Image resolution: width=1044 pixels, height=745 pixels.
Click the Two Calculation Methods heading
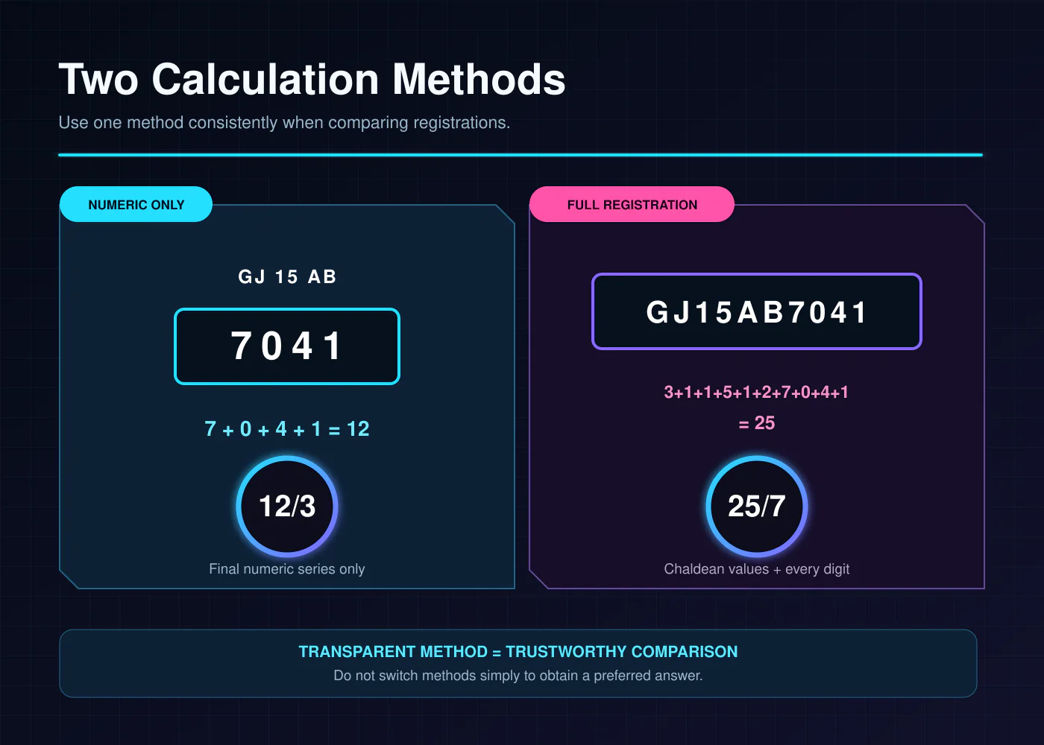click(x=312, y=79)
